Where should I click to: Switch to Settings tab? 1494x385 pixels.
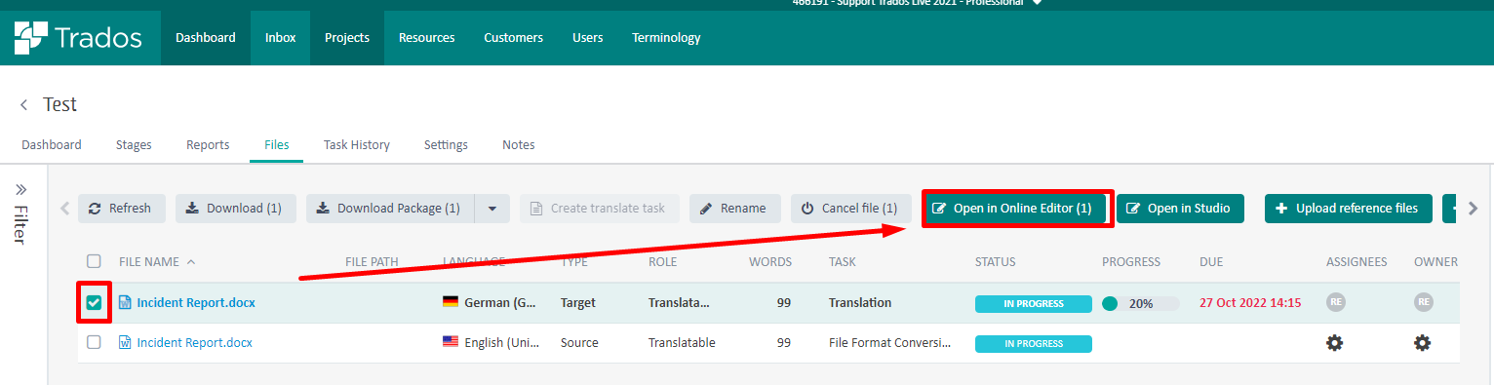click(446, 144)
